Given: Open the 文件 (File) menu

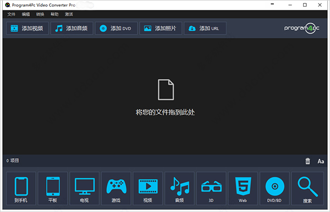Looking at the screenshot, I should coord(12,14).
